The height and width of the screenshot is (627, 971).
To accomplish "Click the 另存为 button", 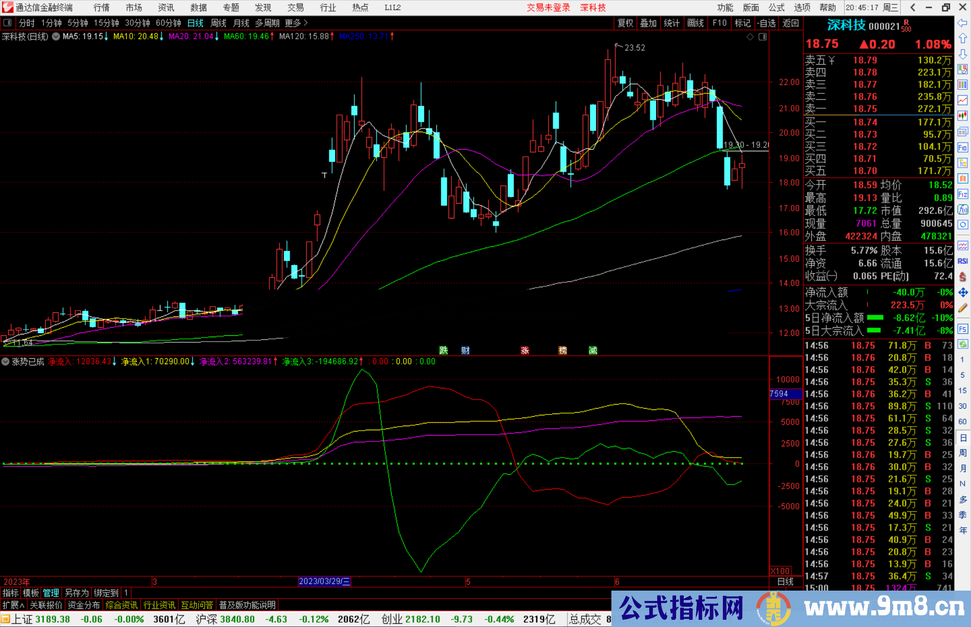I will [x=76, y=593].
